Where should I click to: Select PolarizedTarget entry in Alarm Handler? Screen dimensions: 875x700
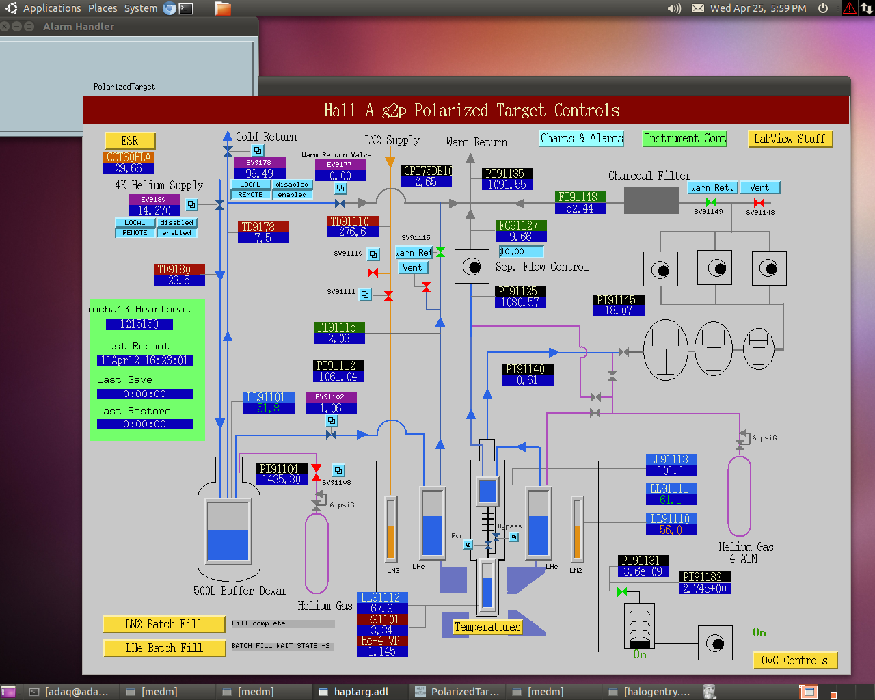(124, 87)
